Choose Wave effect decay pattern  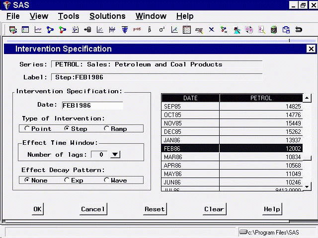pyautogui.click(x=115, y=180)
